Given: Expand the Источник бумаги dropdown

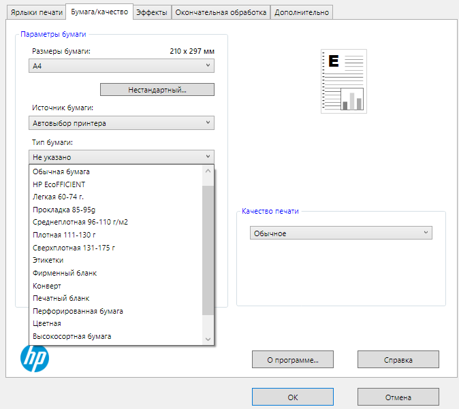Looking at the screenshot, I should point(123,123).
